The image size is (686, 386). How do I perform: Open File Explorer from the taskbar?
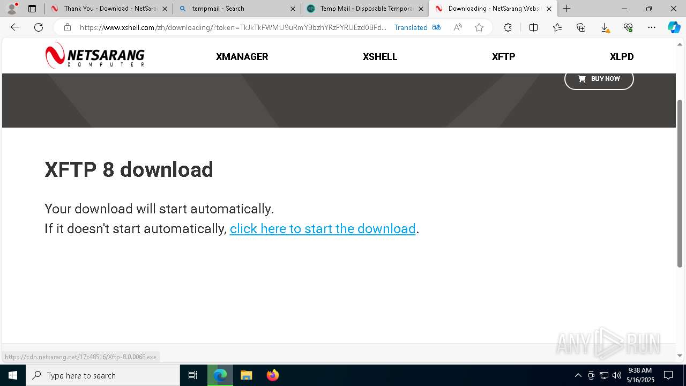click(246, 375)
